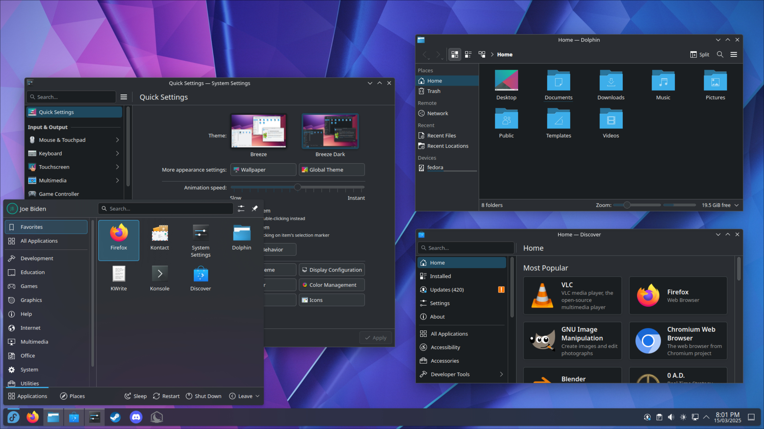The width and height of the screenshot is (764, 429).
Task: Open the Leave options dropdown arrow
Action: click(257, 396)
